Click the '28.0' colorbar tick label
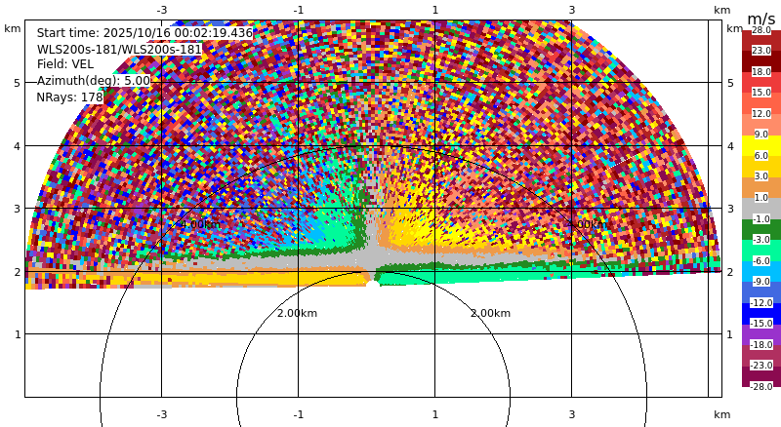Image resolution: width=781 pixels, height=427 pixels. click(x=761, y=30)
